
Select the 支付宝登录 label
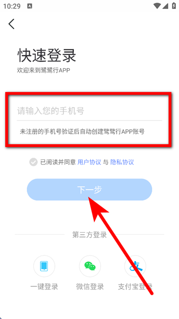click(x=135, y=287)
